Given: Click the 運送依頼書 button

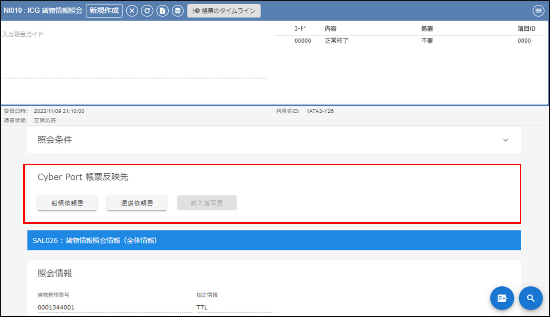Looking at the screenshot, I should click(x=137, y=203).
